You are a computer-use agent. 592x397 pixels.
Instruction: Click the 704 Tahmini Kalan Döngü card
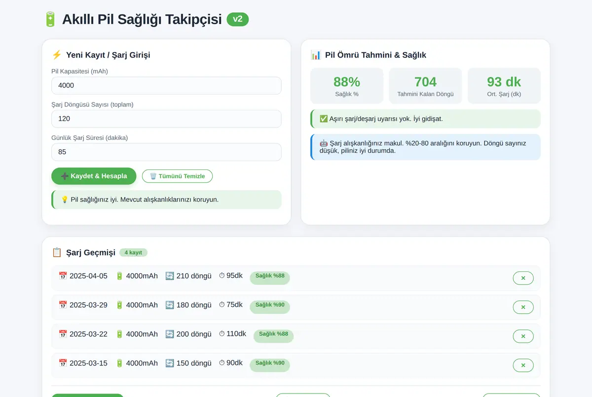pyautogui.click(x=425, y=86)
